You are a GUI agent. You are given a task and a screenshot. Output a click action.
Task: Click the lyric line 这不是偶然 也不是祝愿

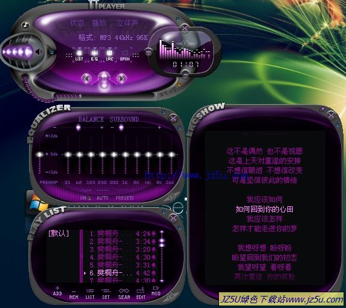click(x=264, y=151)
